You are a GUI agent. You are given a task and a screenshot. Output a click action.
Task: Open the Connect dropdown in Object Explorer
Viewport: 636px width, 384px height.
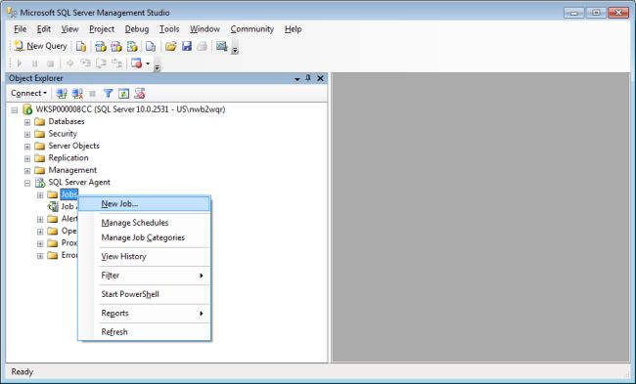[x=28, y=93]
